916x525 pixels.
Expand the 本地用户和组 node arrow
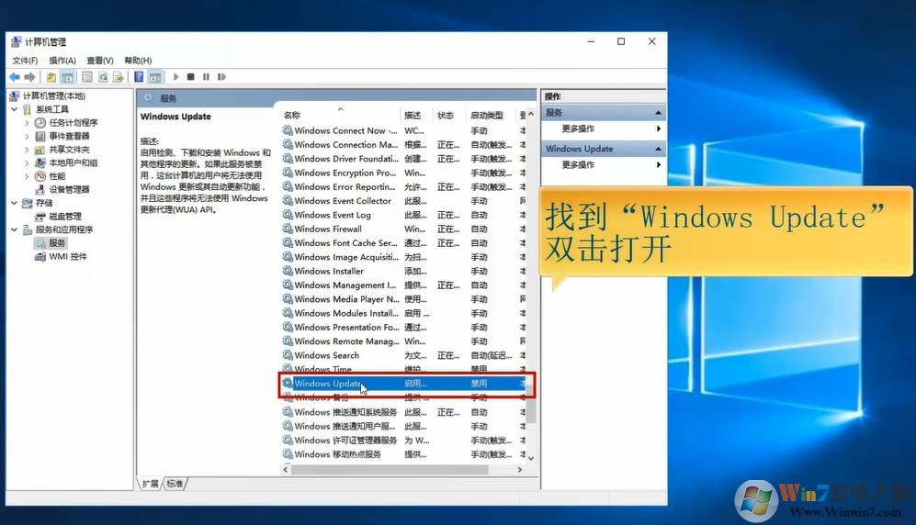tap(27, 162)
